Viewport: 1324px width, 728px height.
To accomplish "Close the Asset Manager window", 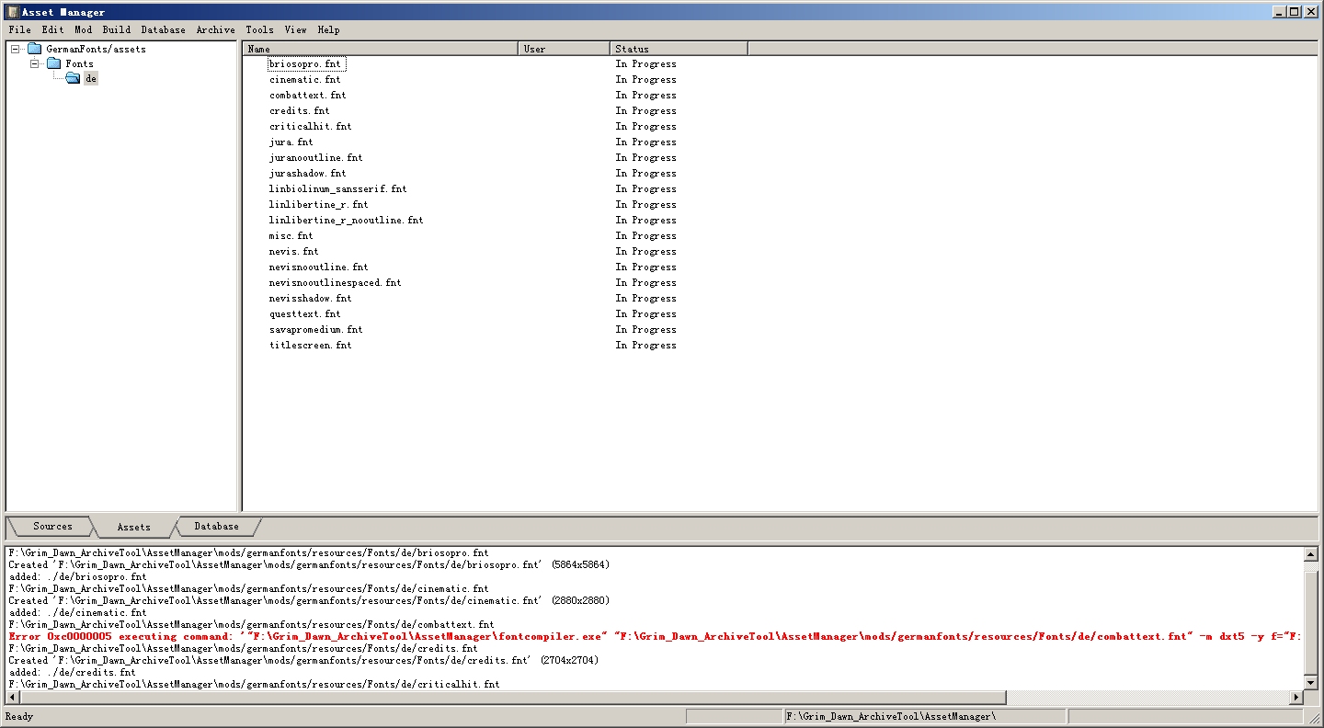I will click(x=1309, y=12).
